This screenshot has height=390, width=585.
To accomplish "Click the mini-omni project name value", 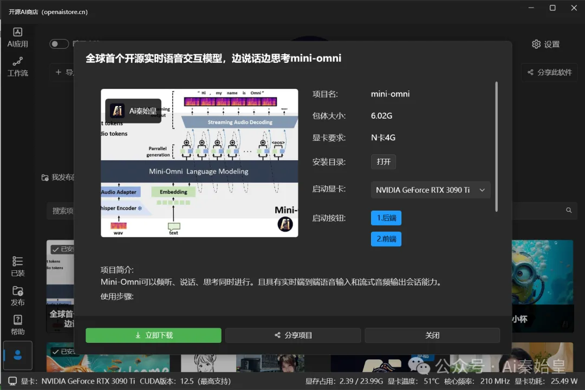I will tap(390, 94).
